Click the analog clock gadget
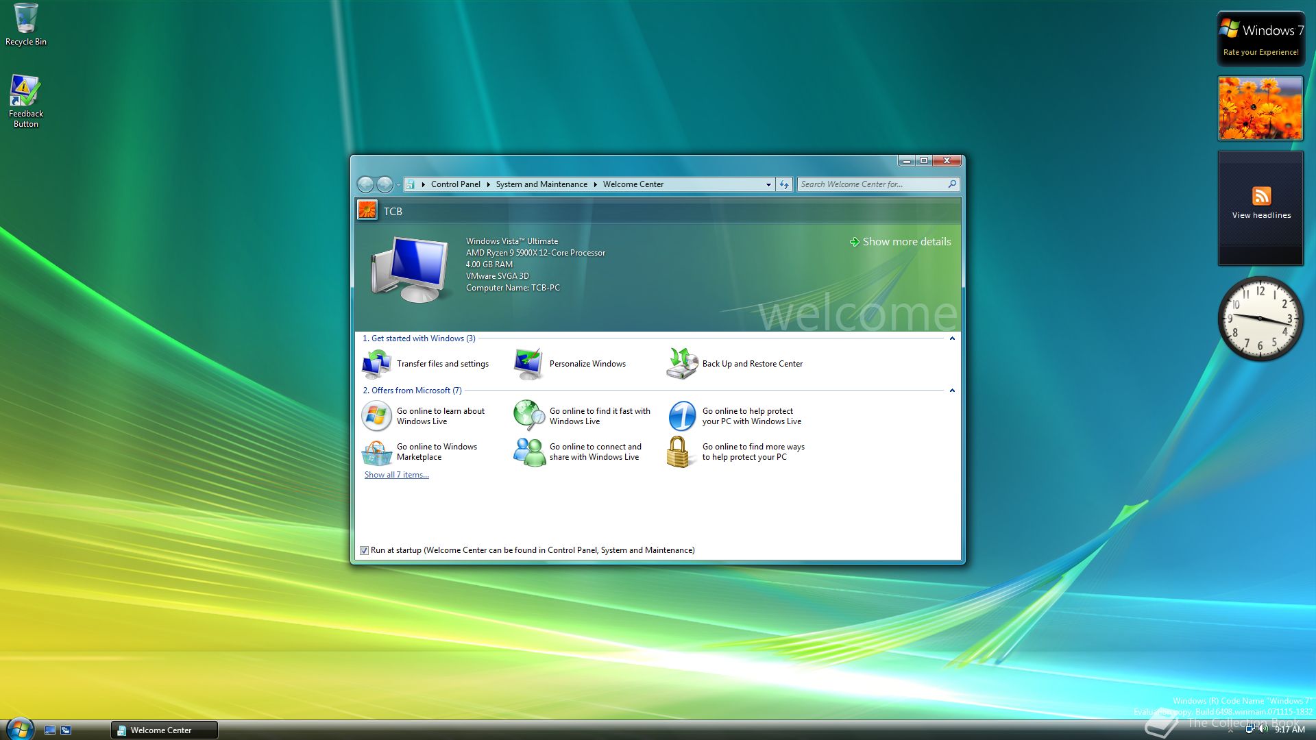 point(1260,319)
